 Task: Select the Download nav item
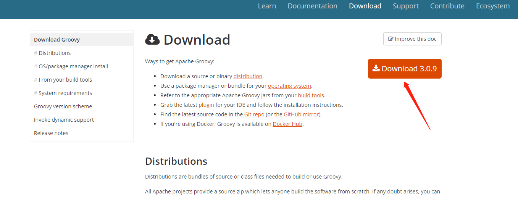(365, 6)
